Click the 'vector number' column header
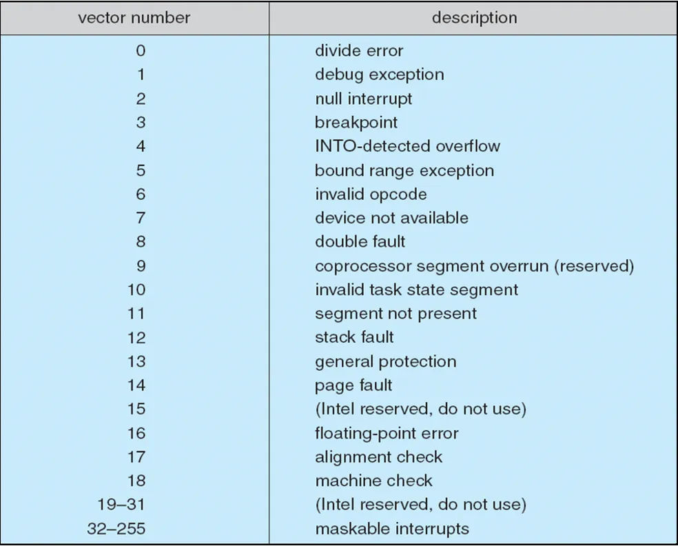678x546 pixels. [x=134, y=18]
